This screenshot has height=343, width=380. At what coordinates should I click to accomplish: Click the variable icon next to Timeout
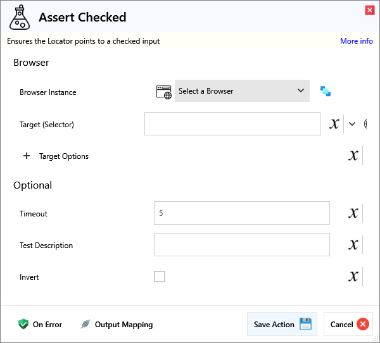click(x=353, y=213)
